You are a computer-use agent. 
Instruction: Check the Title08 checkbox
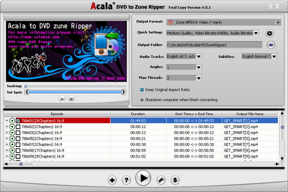pos(18,150)
